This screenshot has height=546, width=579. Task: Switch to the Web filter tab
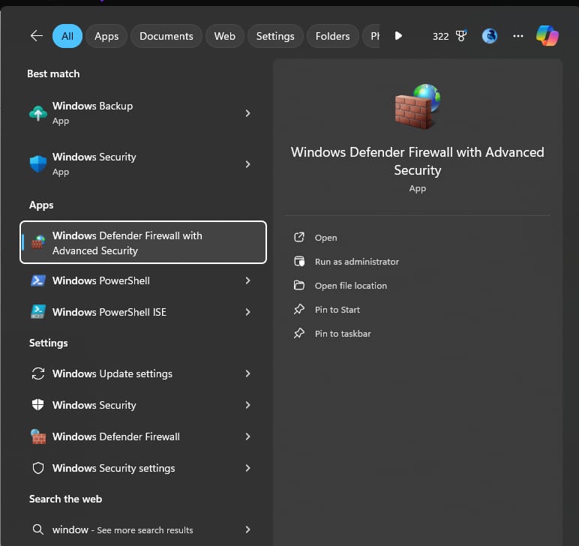(x=224, y=36)
